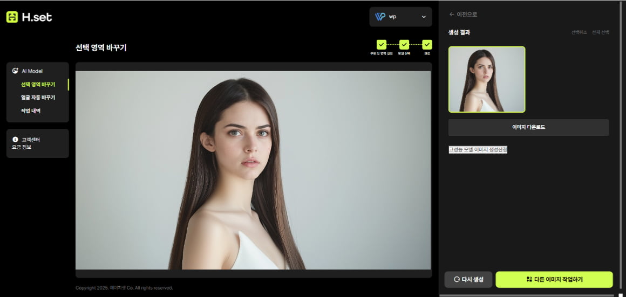Select 선택 영역 바꾸기 in sidebar
The height and width of the screenshot is (297, 626).
click(38, 85)
